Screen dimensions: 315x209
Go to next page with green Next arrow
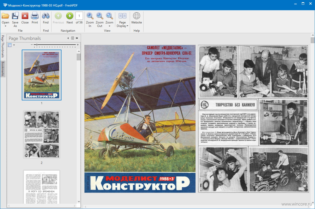pos(70,16)
